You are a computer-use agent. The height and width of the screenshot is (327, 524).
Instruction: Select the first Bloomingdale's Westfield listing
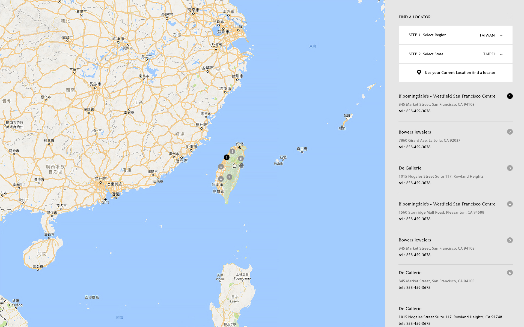point(447,96)
